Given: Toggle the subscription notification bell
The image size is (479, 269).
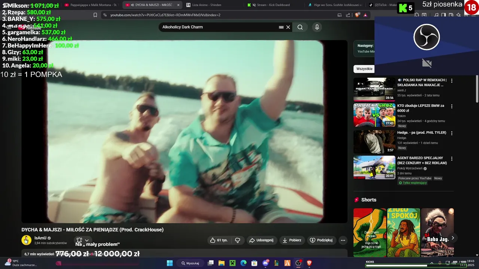Looking at the screenshot, I should click(79, 240).
